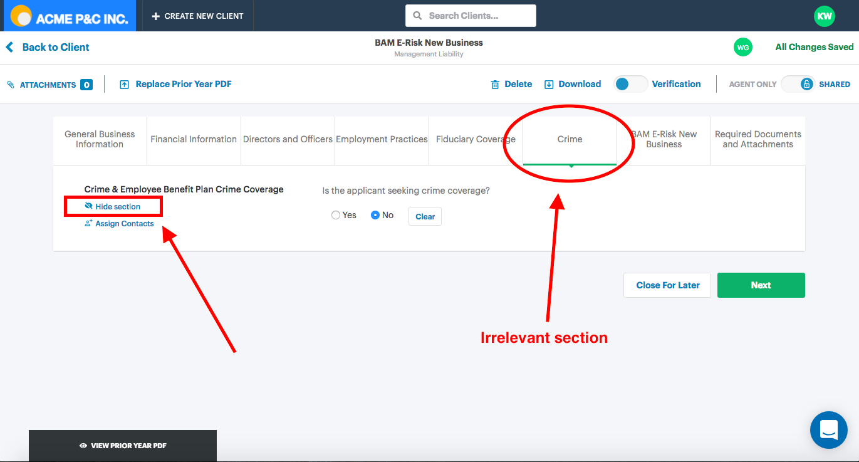This screenshot has height=462, width=859.
Task: Select No for crime coverage
Action: pos(375,215)
